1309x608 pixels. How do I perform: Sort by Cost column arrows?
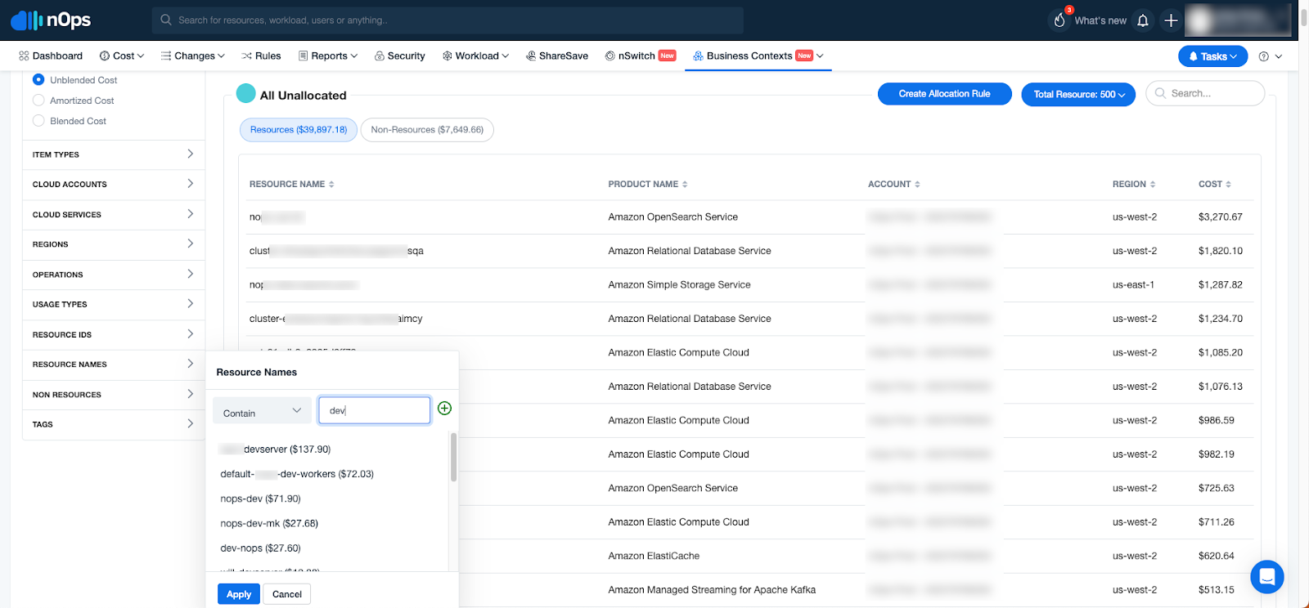1228,185
